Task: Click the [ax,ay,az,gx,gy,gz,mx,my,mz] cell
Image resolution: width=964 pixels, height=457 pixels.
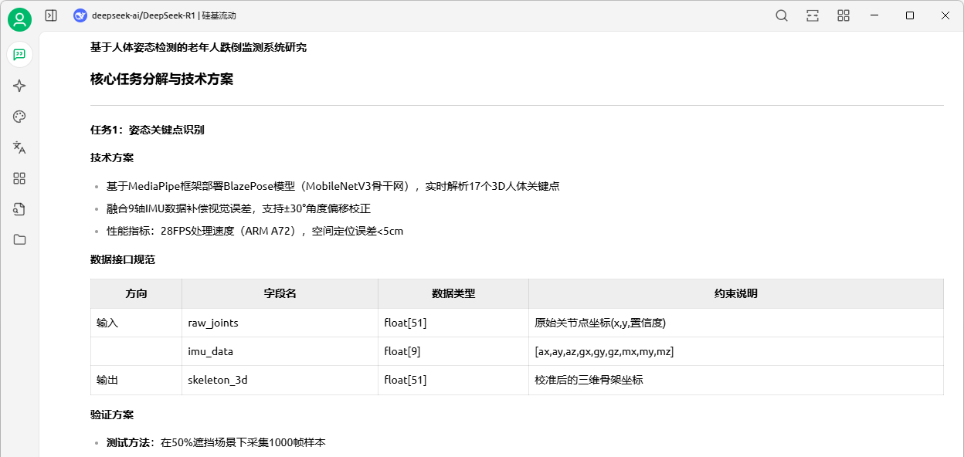Action: pyautogui.click(x=736, y=351)
